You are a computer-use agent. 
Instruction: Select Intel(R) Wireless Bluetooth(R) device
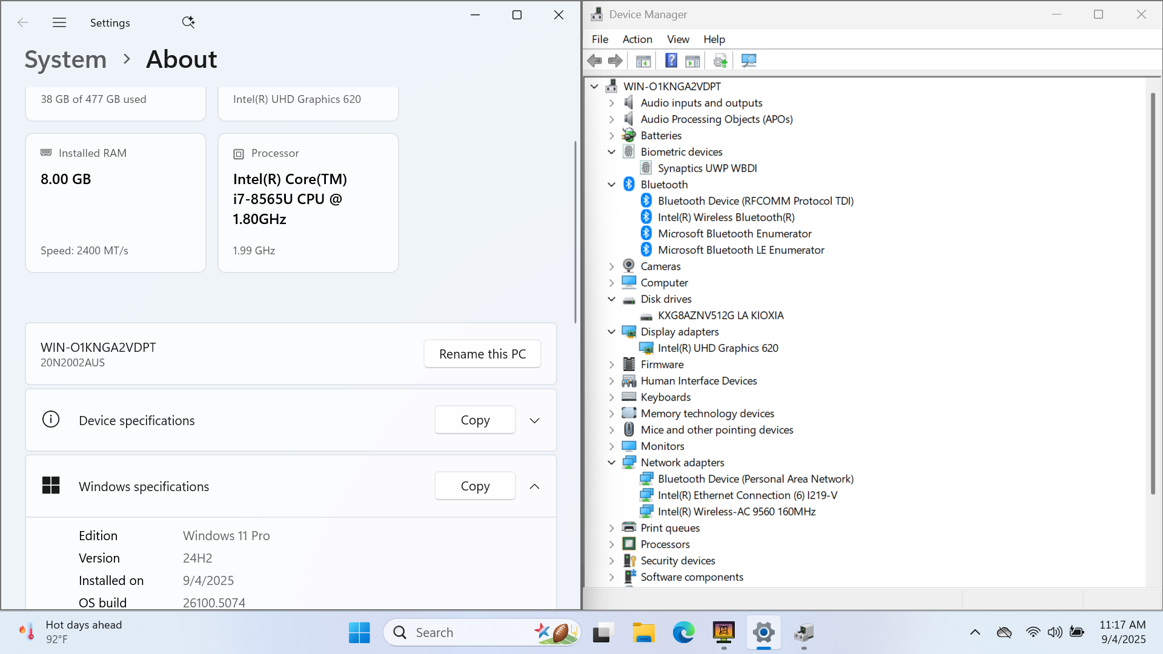click(726, 217)
